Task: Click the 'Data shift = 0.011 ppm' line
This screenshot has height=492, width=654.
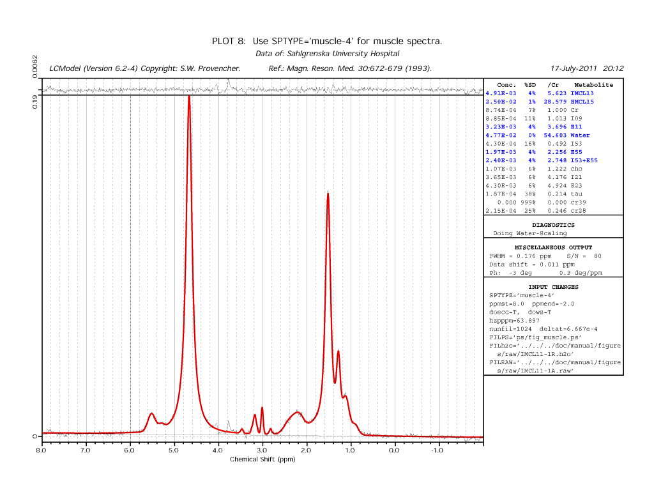Action: click(532, 265)
